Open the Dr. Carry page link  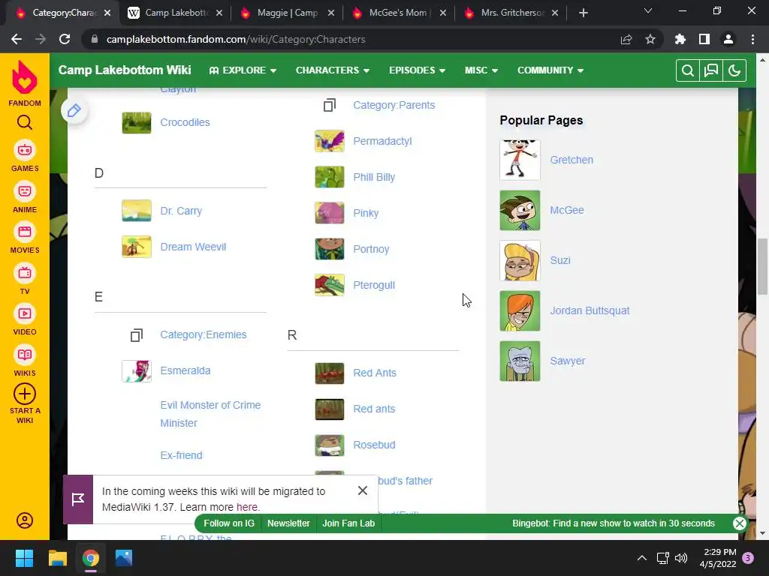pos(181,211)
